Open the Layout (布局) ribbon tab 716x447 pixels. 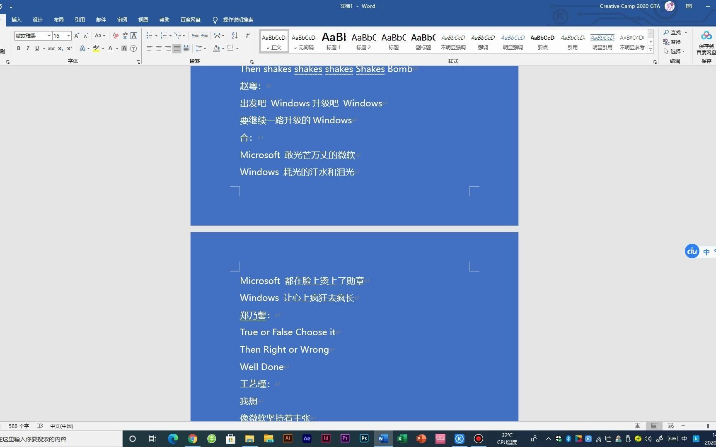tap(59, 19)
